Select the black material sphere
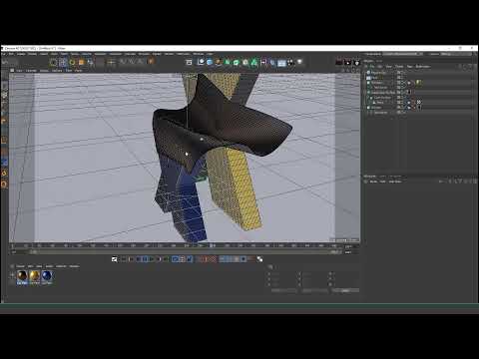 [x=22, y=276]
